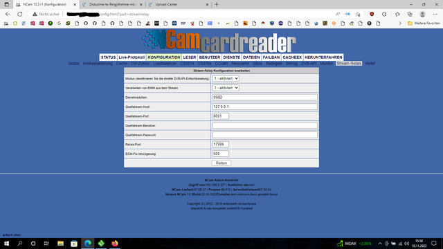This screenshot has height=249, width=443.
Task: Click the Nicht sicher security indicator
Action: pos(46,14)
